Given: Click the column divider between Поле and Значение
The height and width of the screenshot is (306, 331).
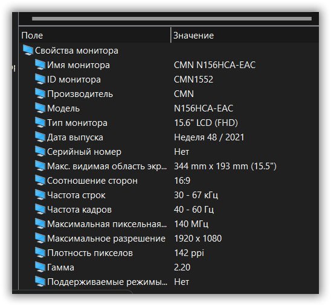Looking at the screenshot, I should [170, 35].
